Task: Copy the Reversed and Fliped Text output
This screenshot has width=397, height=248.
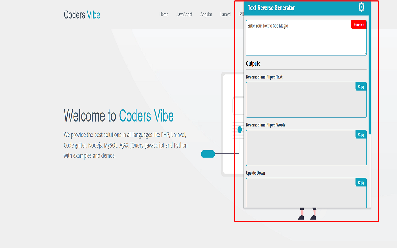Action: (361, 86)
